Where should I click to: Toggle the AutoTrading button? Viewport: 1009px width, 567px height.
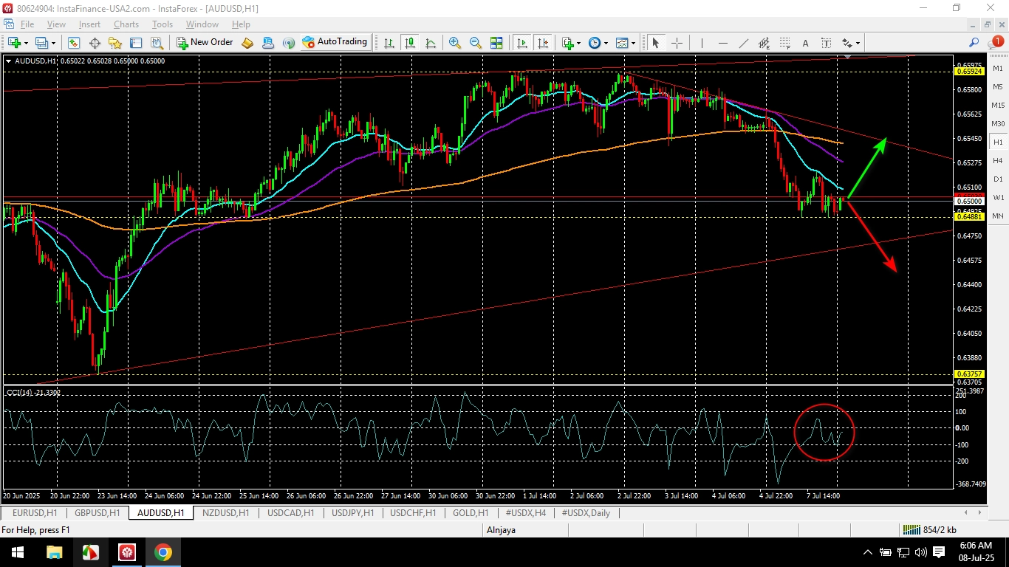pyautogui.click(x=335, y=42)
